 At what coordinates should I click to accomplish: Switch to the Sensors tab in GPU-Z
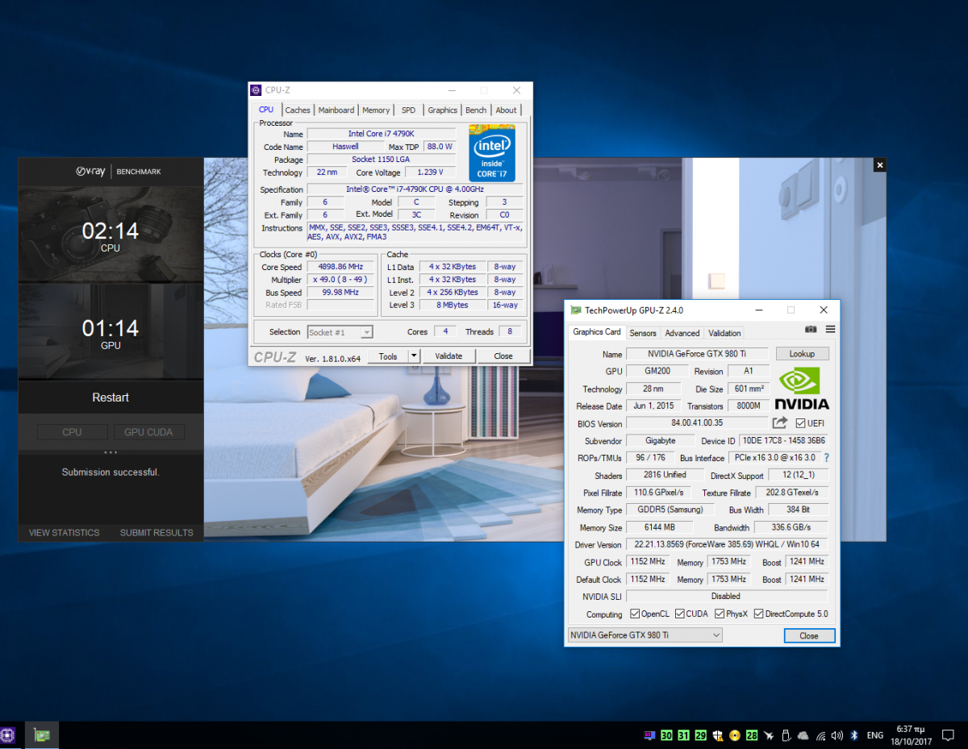643,332
